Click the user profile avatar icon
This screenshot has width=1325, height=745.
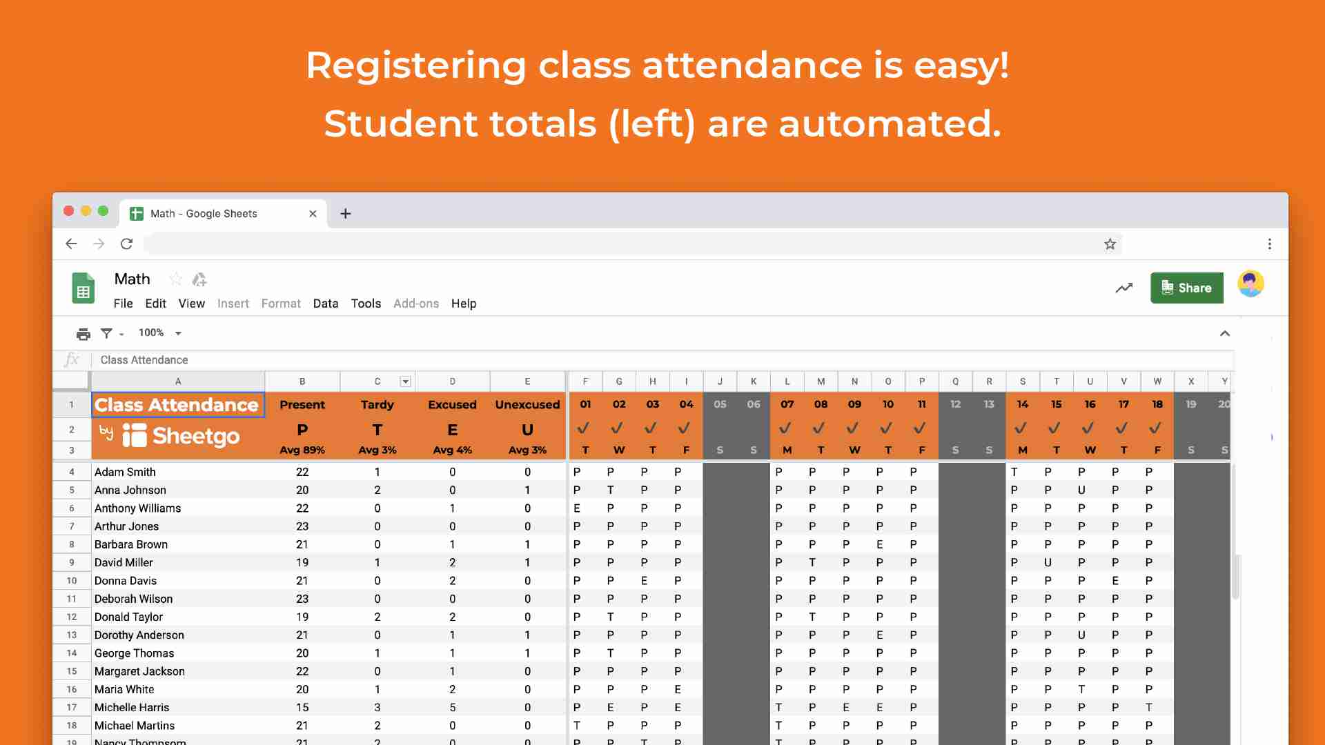tap(1250, 286)
